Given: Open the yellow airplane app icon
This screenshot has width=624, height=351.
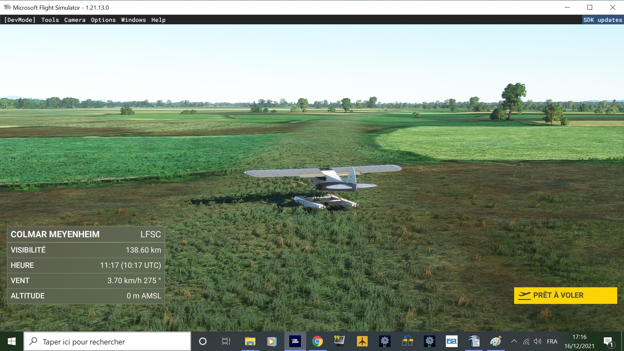Looking at the screenshot, I should point(362,341).
